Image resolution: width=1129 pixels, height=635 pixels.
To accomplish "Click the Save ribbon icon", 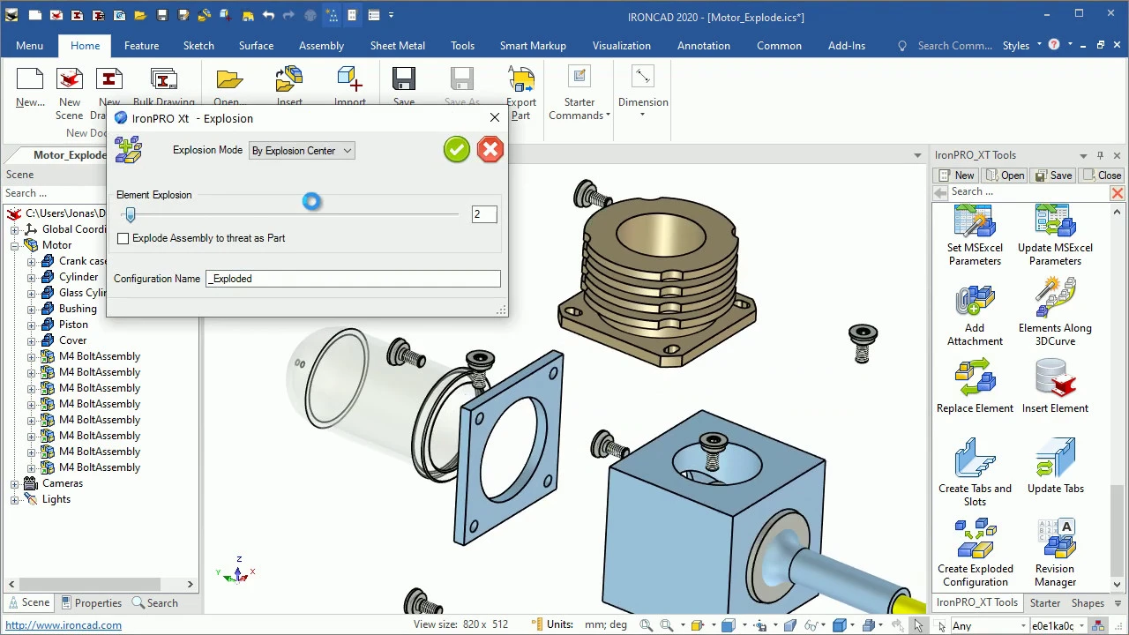I will [404, 87].
